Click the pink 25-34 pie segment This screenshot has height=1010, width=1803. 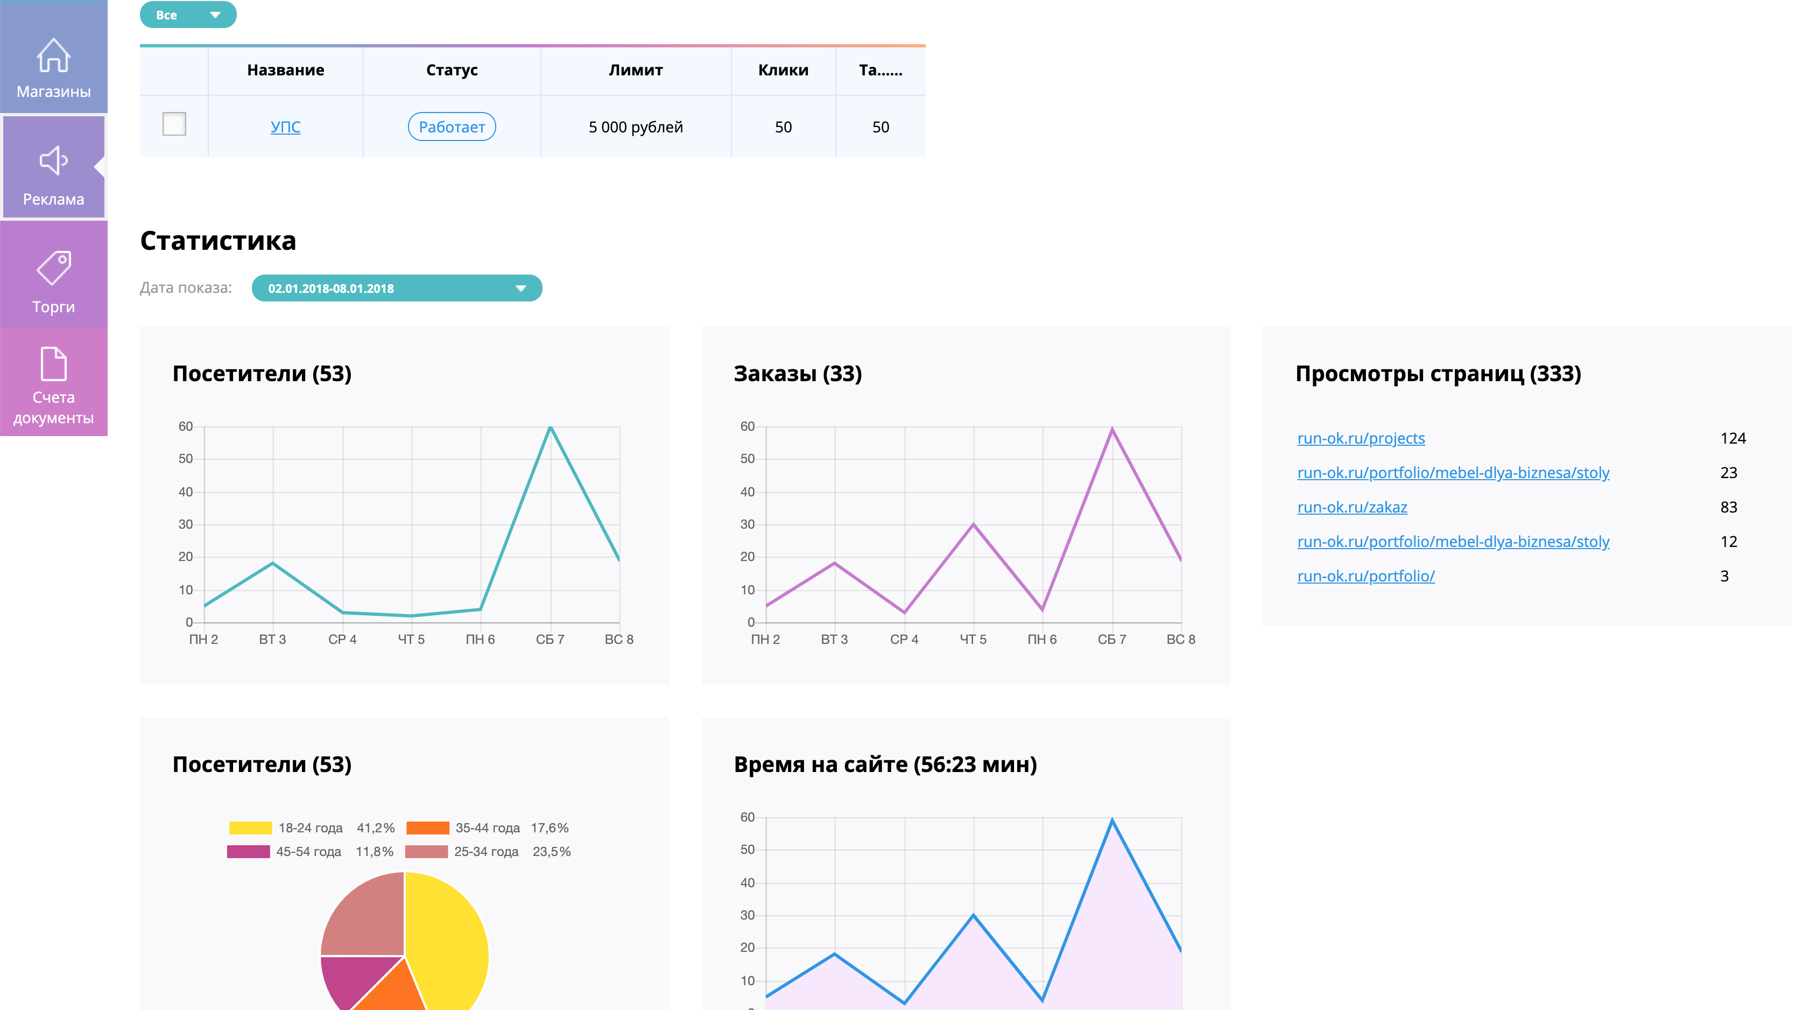[371, 921]
